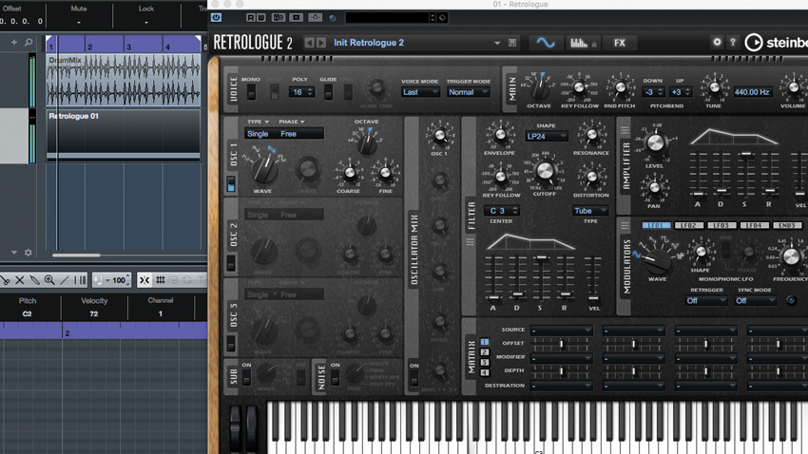Toggle the OSC 3 on/off switch

pyautogui.click(x=231, y=343)
